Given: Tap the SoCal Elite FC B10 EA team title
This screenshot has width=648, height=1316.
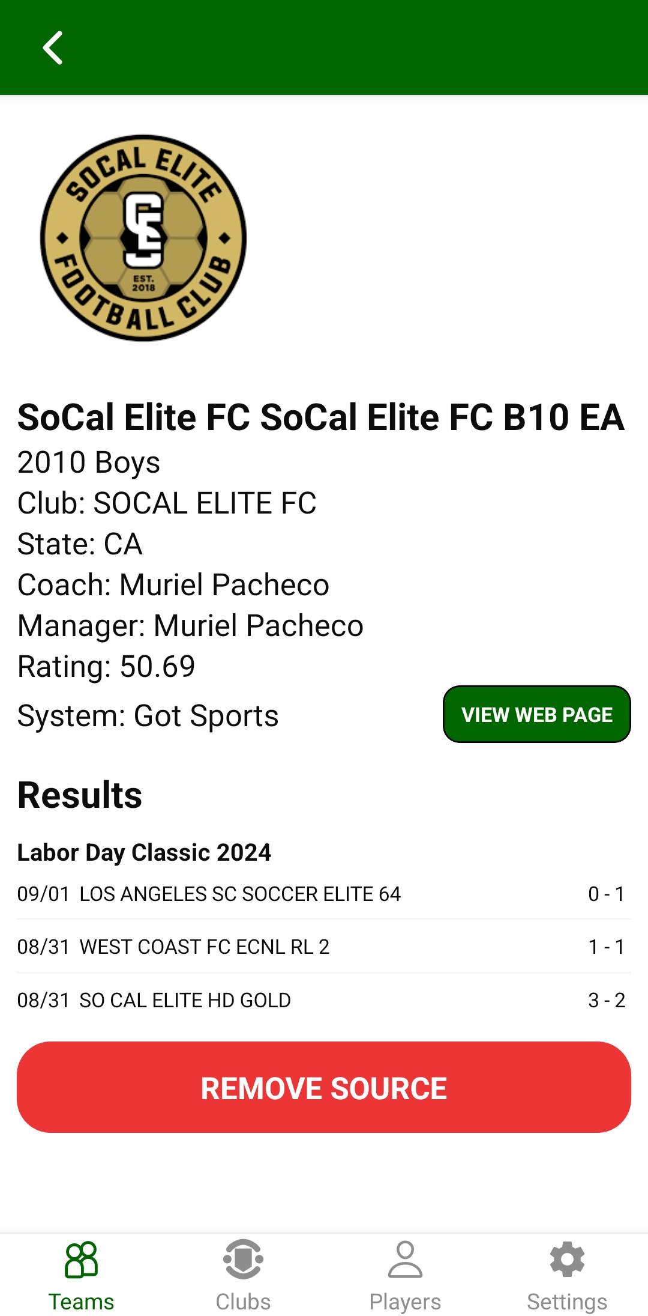Looking at the screenshot, I should coord(321,417).
